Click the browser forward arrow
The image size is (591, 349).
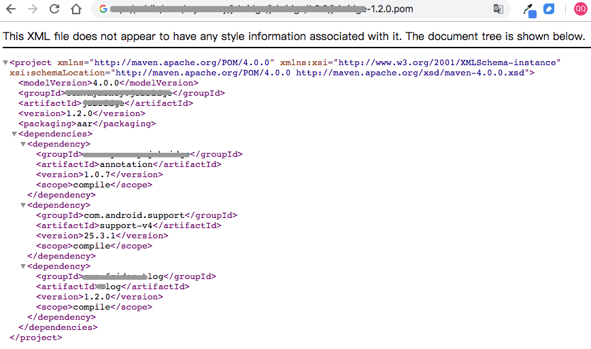(33, 9)
